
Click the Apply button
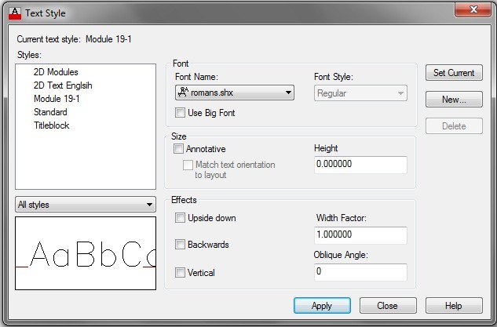(x=321, y=306)
